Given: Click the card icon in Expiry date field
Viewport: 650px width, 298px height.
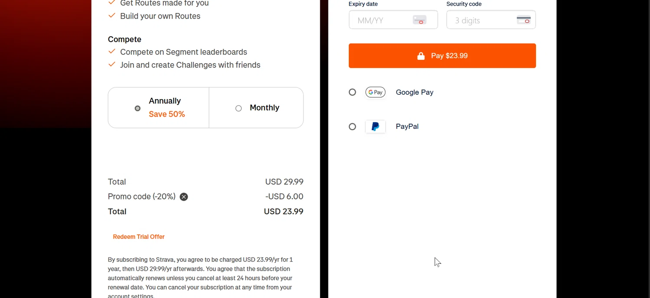Looking at the screenshot, I should coord(419,20).
